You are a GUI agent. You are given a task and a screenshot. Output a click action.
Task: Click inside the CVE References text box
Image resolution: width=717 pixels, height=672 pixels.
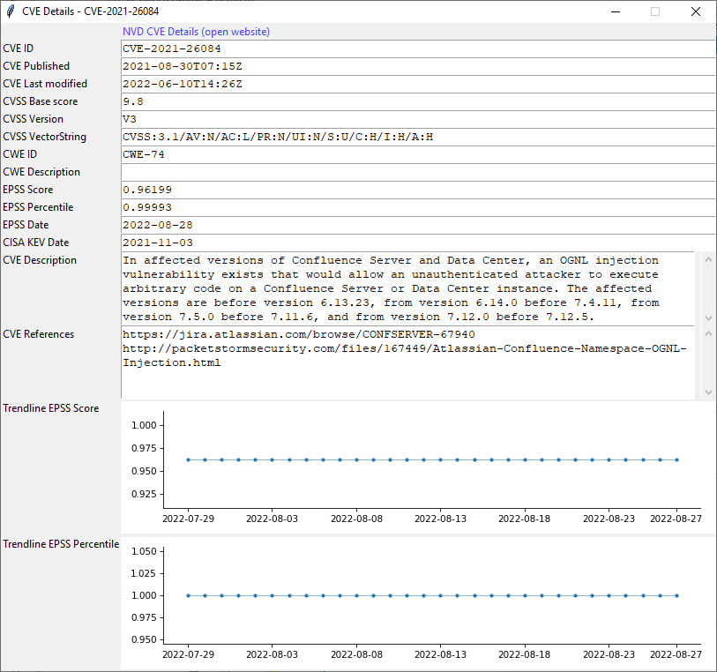point(407,362)
